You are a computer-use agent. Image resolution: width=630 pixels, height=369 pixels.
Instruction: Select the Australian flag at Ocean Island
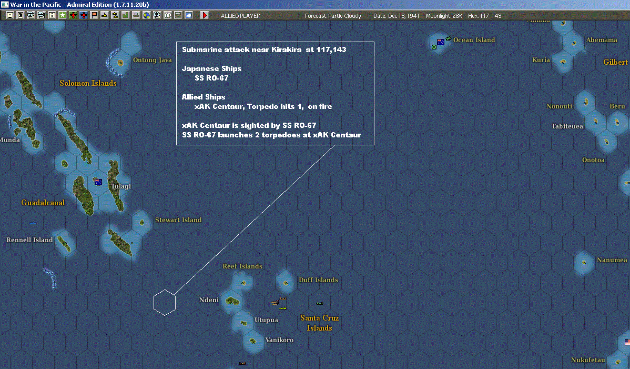click(441, 42)
